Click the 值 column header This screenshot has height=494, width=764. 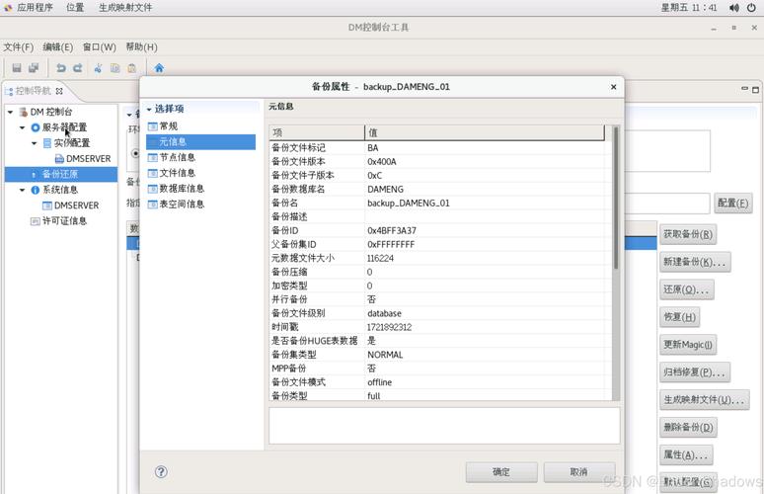pyautogui.click(x=485, y=132)
